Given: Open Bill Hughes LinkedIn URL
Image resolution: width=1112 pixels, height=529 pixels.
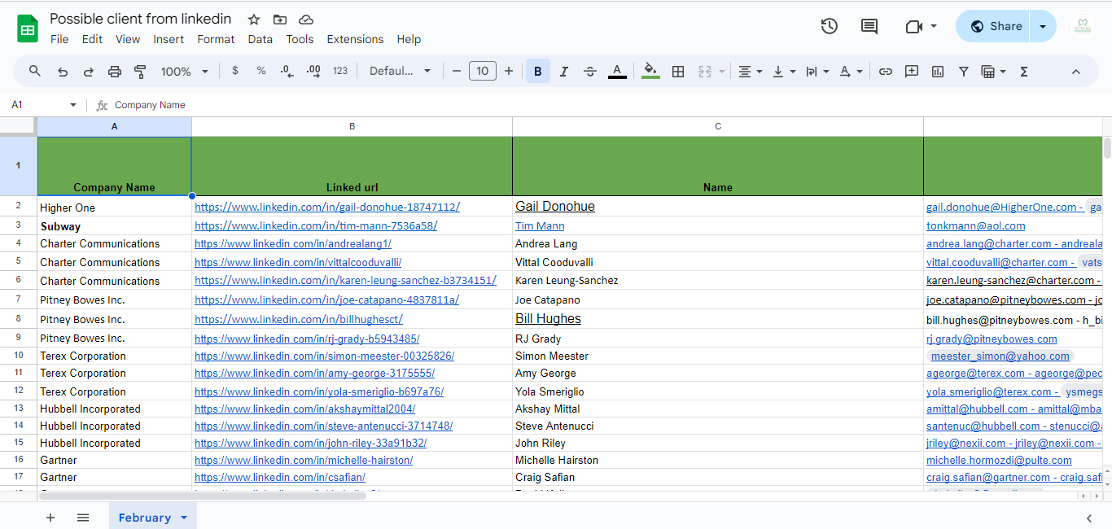Looking at the screenshot, I should 299,320.
